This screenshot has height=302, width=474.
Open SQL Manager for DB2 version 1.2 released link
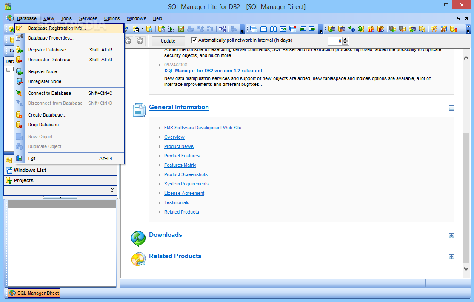(213, 71)
